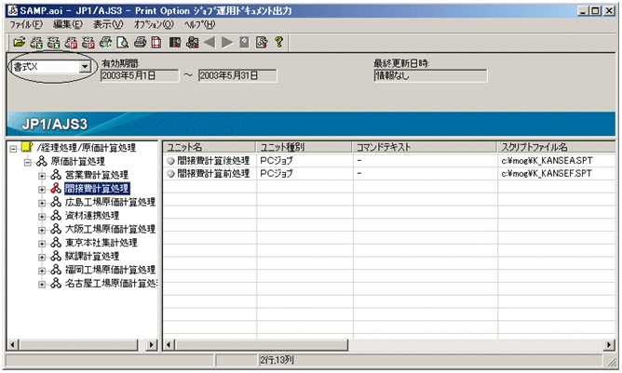Click the list pane's horizontal scrollbar thumb
This screenshot has height=373, width=622.
262,345
